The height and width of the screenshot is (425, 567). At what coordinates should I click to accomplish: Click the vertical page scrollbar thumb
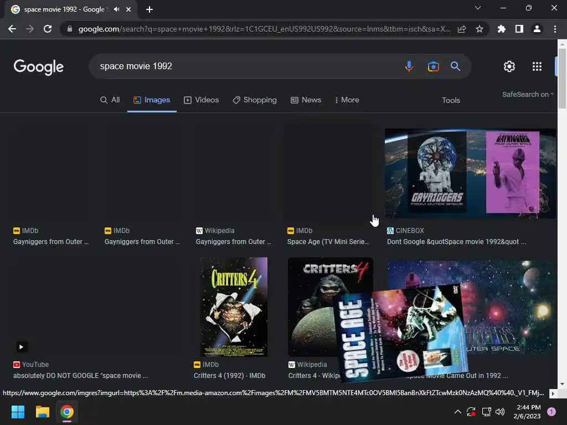pyautogui.click(x=563, y=77)
